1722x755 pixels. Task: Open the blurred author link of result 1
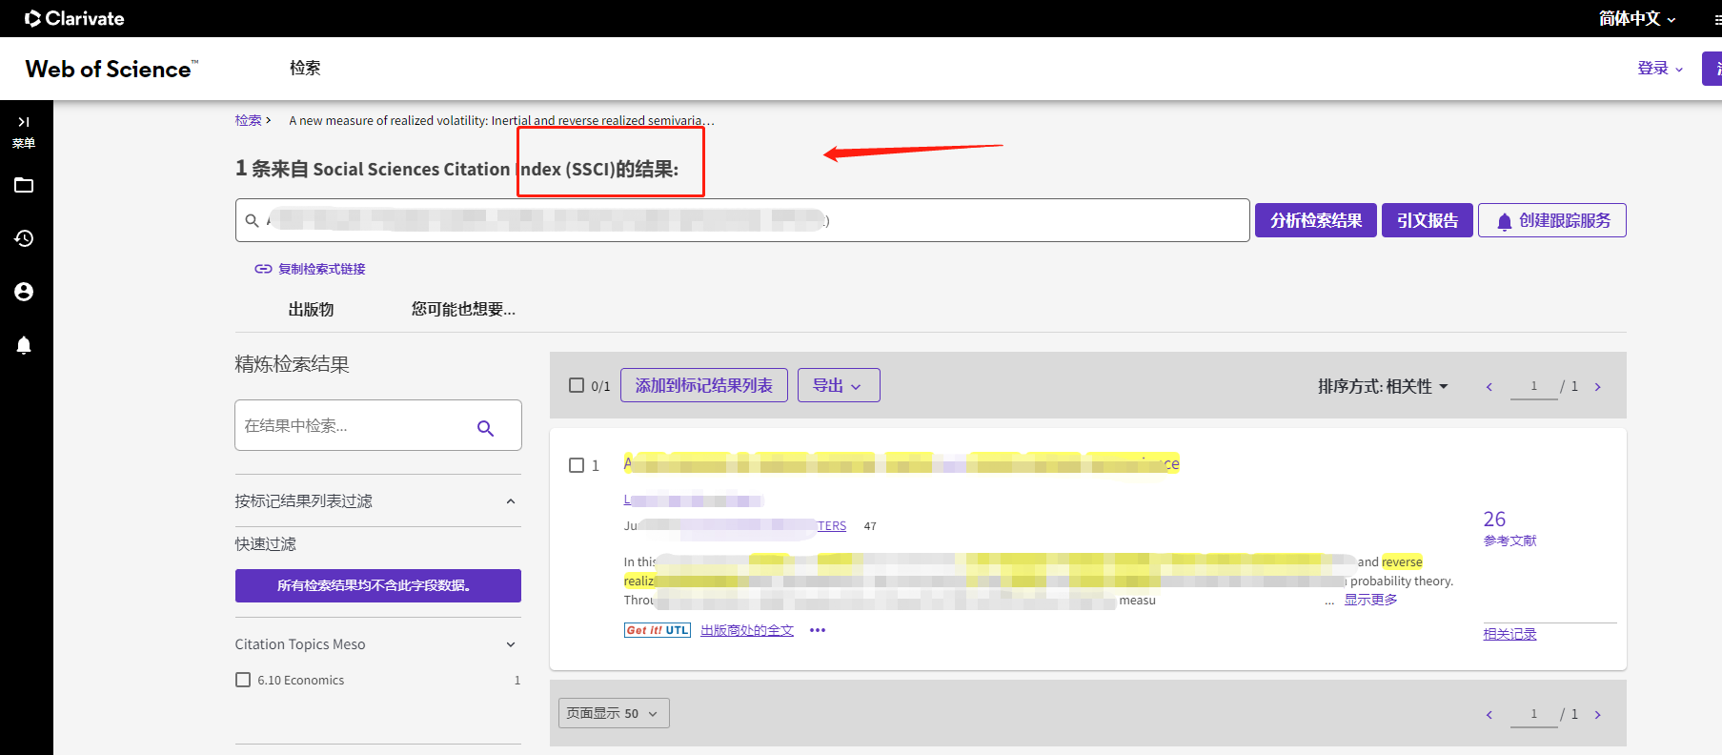point(694,500)
